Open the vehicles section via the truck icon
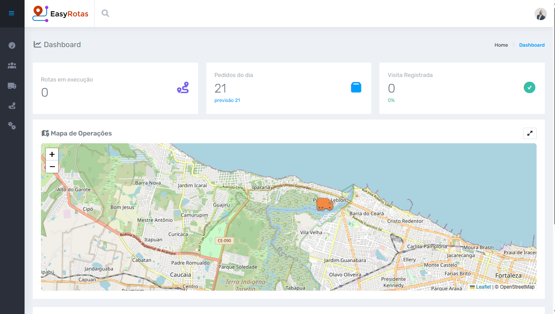The image size is (555, 314). [12, 86]
